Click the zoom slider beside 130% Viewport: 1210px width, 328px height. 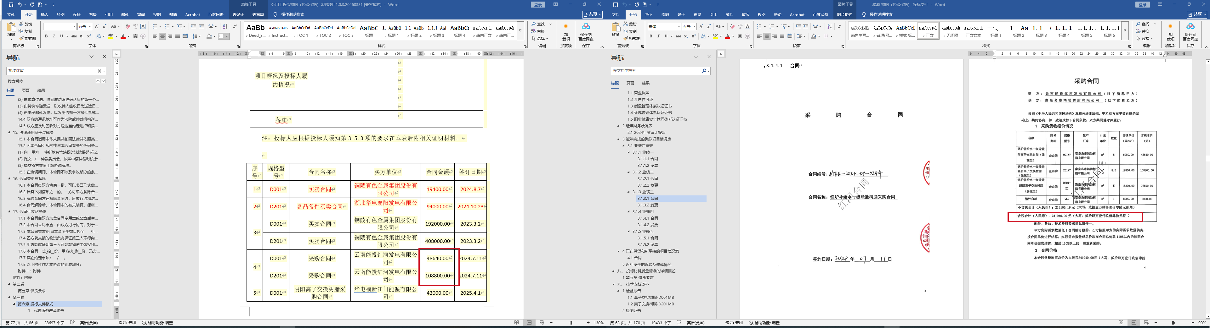(571, 323)
